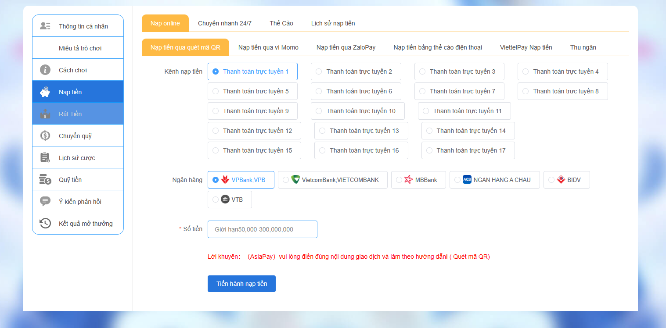Open Nạp tiền qua ví Momo tab
Screen dimensions: 666x328
pos(268,47)
